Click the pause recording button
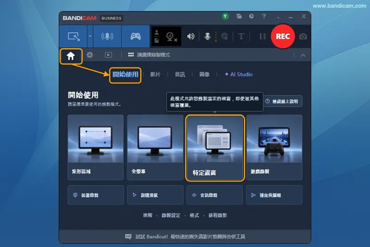This screenshot has width=370, height=247. 262,36
